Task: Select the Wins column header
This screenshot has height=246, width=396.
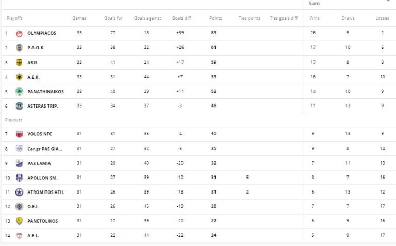Action: [315, 18]
